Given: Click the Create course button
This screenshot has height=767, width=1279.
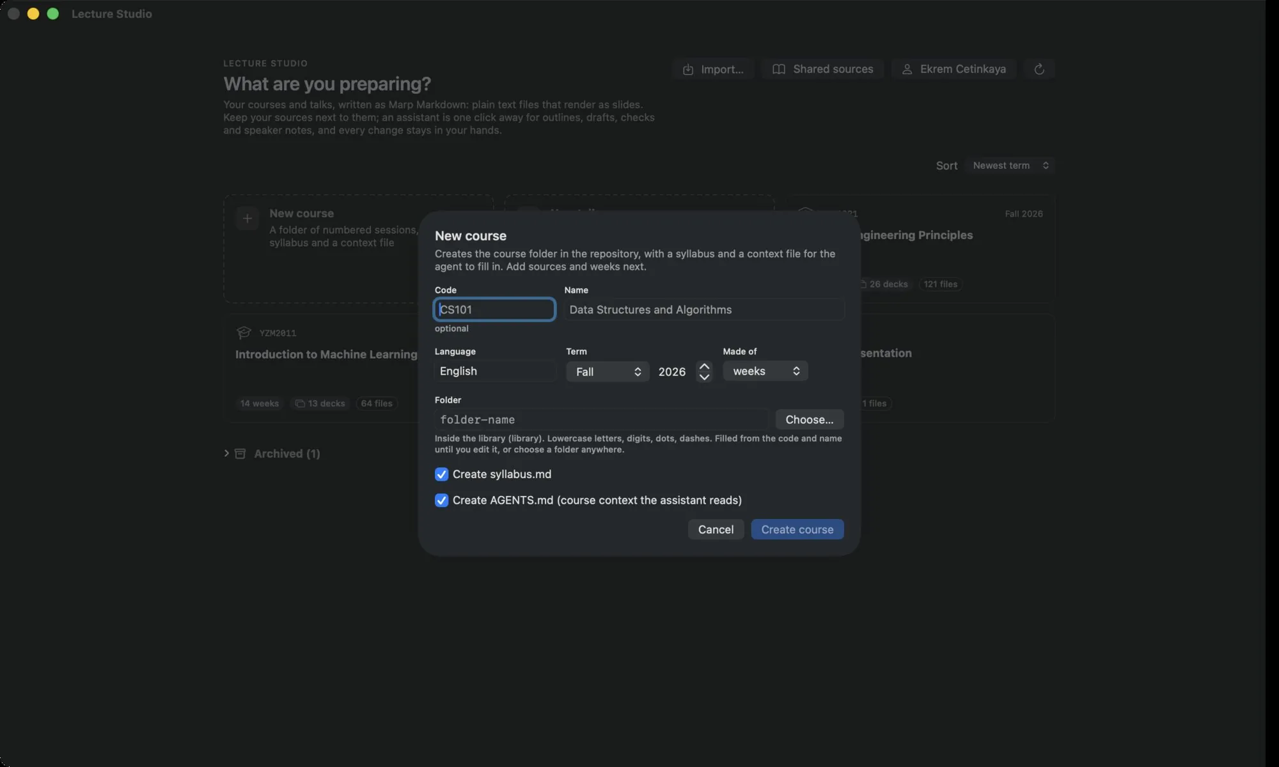Looking at the screenshot, I should pyautogui.click(x=797, y=529).
